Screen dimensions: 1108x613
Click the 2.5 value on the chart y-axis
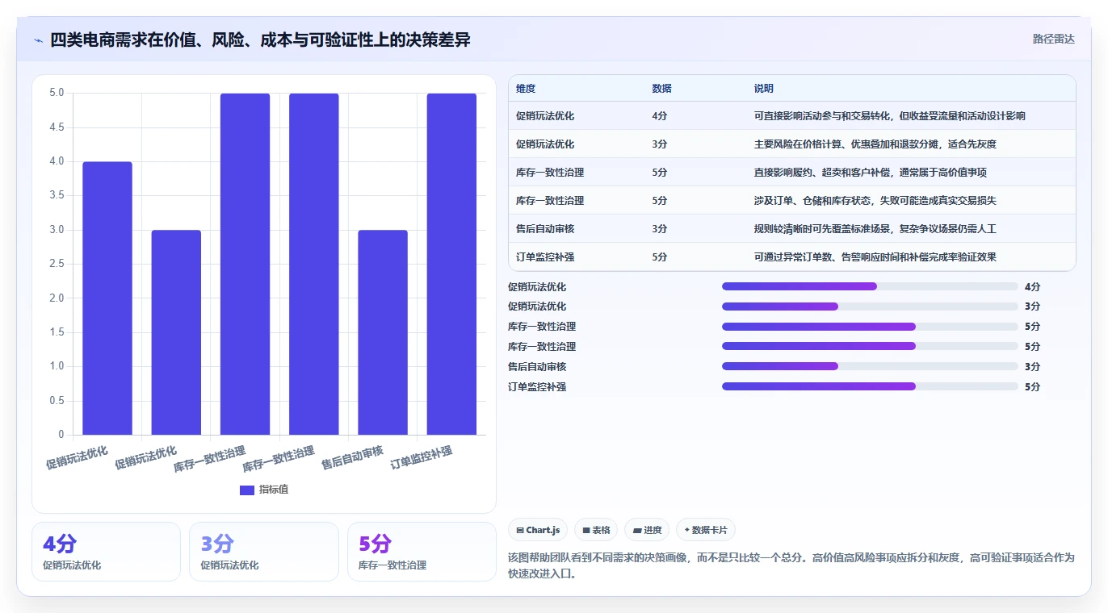pos(57,264)
